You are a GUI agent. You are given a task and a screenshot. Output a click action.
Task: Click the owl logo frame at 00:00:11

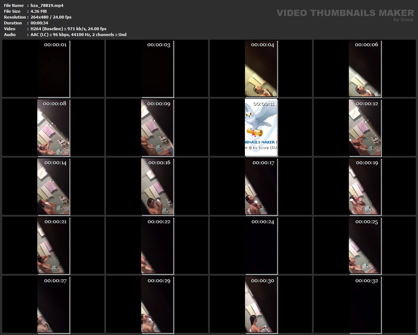261,127
